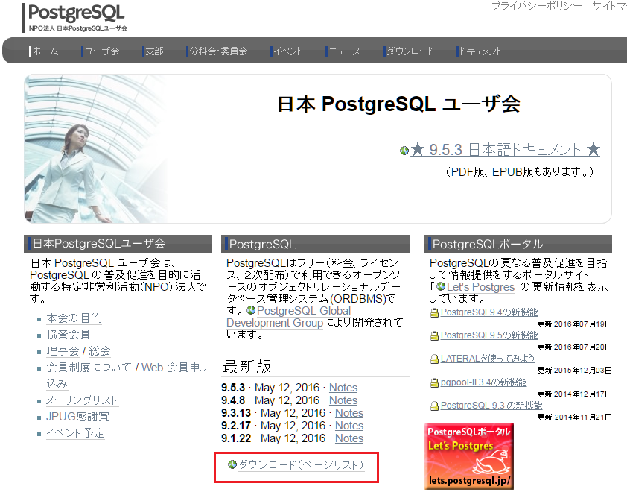Click the Let's Postgres portal banner image
This screenshot has height=498, width=627.
[x=469, y=456]
